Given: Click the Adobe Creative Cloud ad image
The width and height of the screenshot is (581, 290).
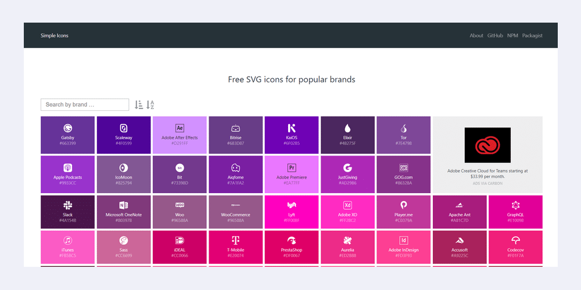Looking at the screenshot, I should [x=487, y=145].
